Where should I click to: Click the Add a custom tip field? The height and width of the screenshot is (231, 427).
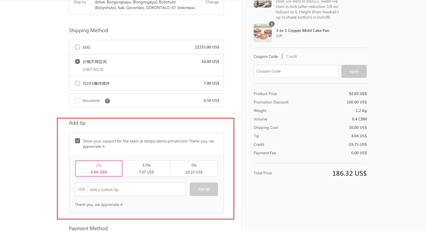[136, 190]
